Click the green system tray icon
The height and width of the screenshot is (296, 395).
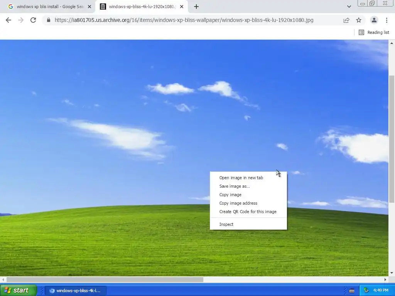366,291
